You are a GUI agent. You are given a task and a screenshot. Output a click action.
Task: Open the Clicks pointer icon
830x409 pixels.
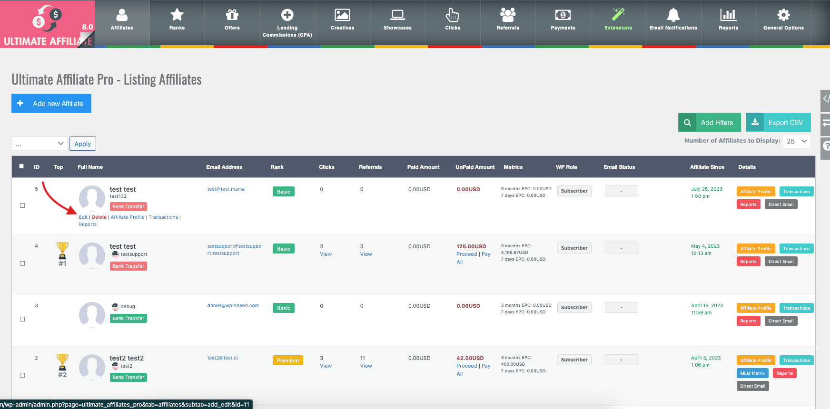tap(453, 15)
